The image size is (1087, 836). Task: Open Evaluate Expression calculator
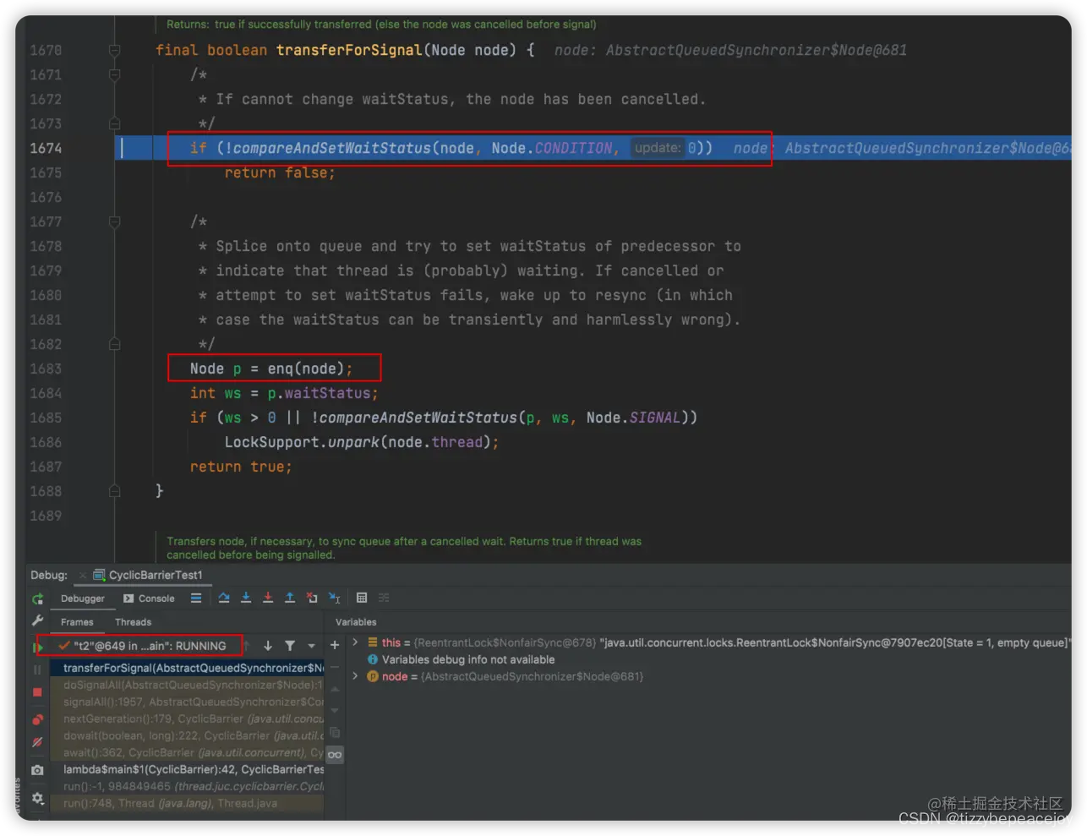(x=362, y=598)
